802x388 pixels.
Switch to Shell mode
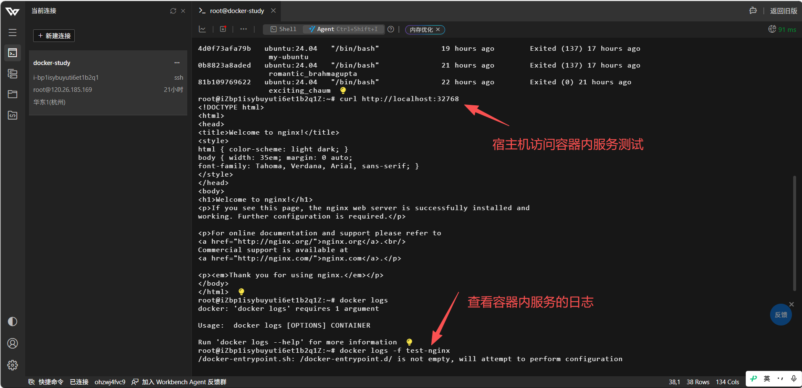[x=283, y=29]
